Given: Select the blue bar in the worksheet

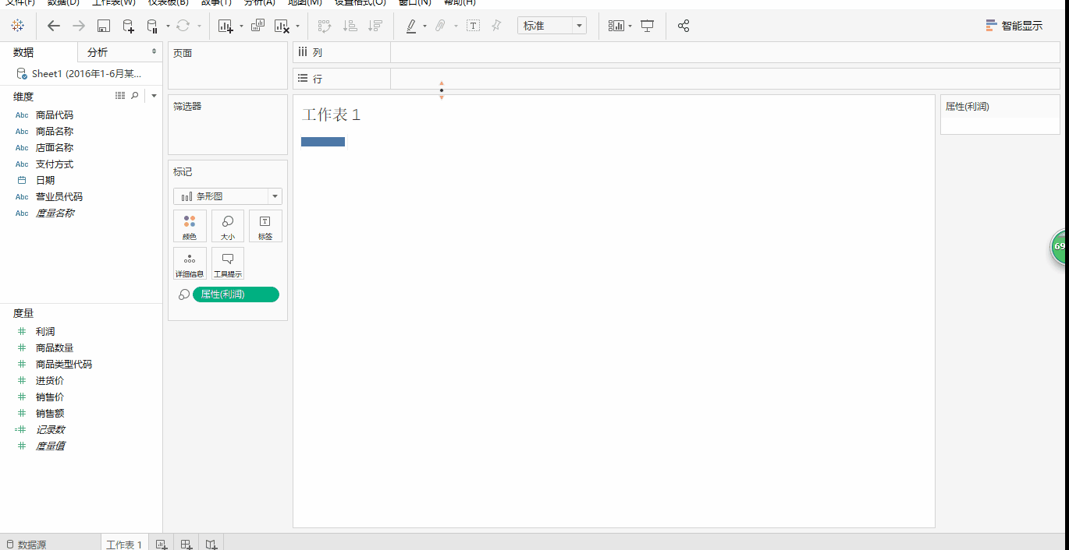Looking at the screenshot, I should pyautogui.click(x=322, y=141).
